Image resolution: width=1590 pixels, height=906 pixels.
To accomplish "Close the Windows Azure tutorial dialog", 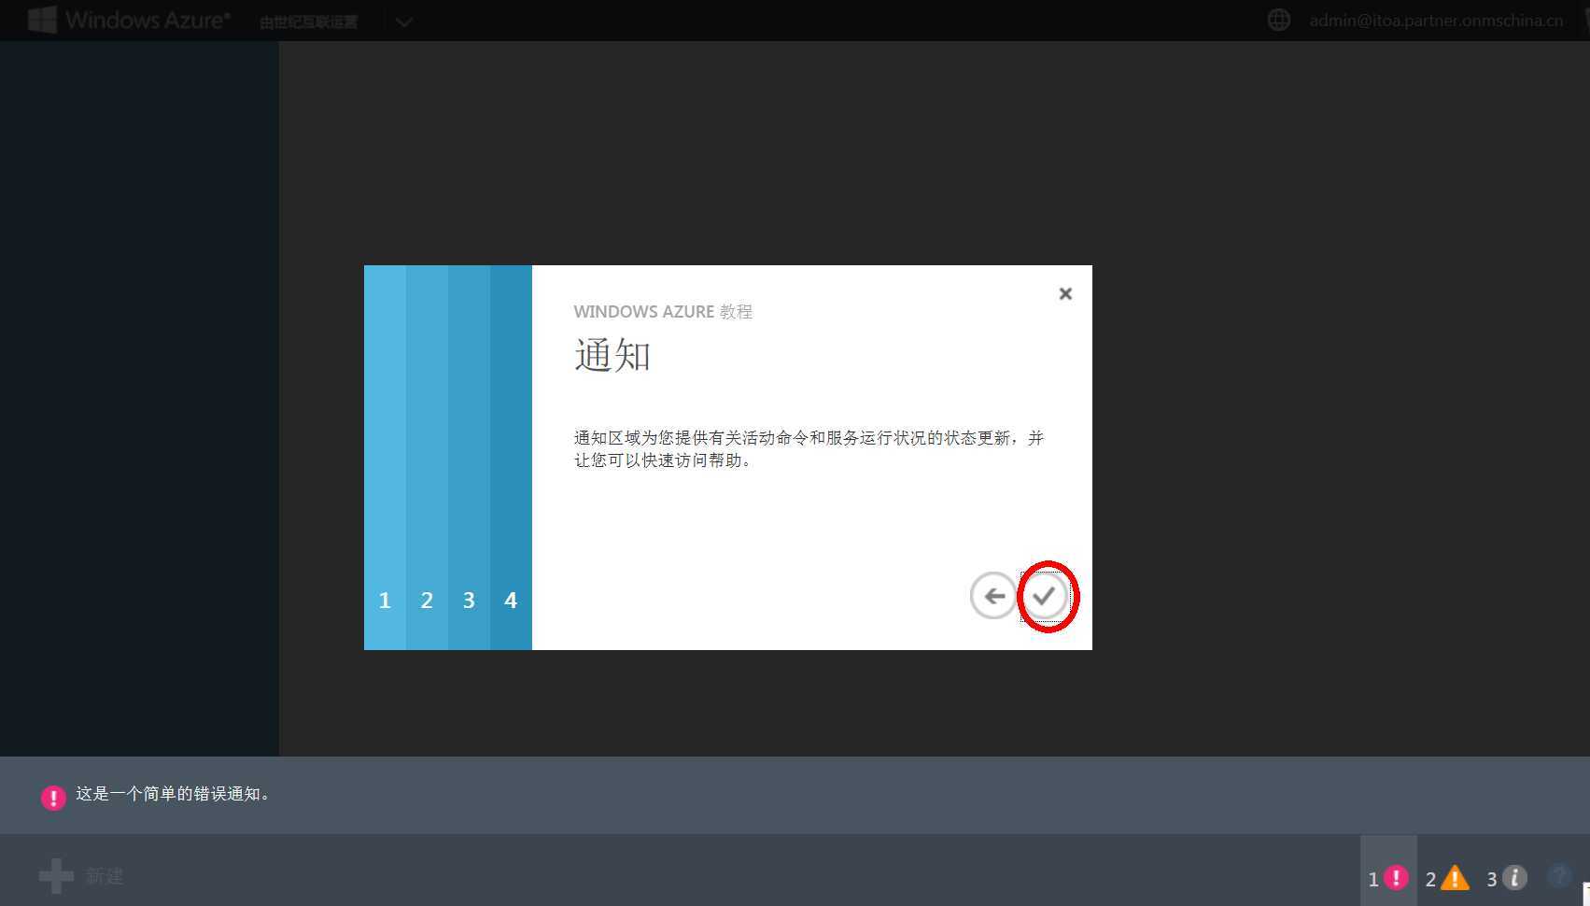I will pyautogui.click(x=1065, y=294).
